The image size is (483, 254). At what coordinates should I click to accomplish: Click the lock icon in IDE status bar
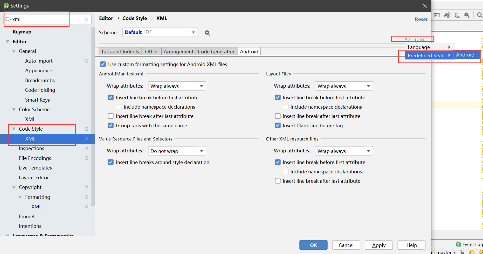462,252
